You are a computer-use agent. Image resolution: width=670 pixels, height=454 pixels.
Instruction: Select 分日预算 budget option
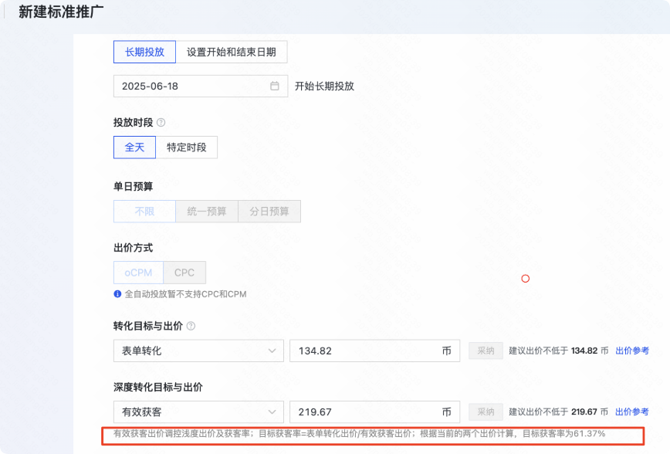(x=269, y=212)
